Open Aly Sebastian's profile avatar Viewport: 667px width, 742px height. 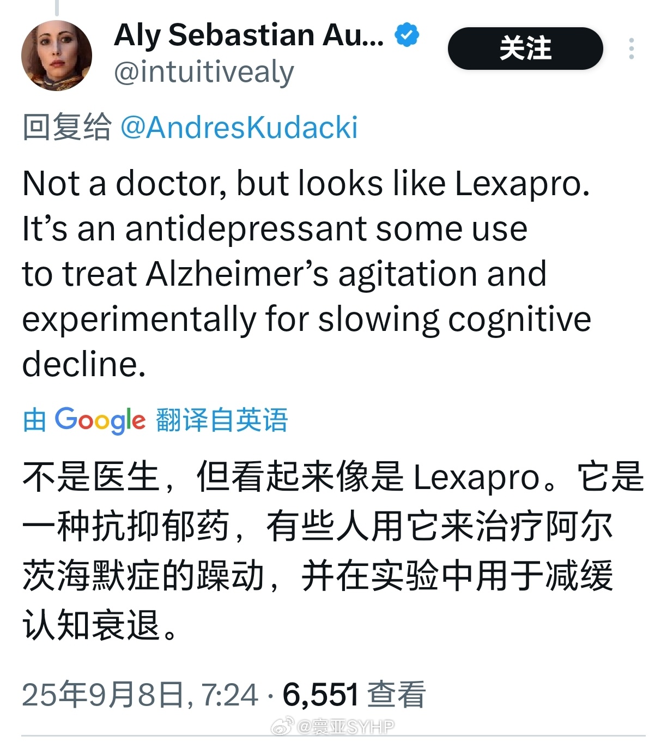point(57,55)
